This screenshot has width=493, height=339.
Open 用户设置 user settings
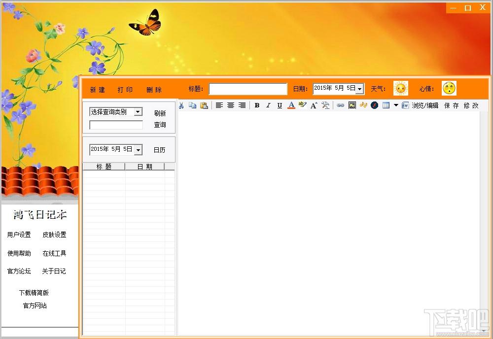(19, 235)
